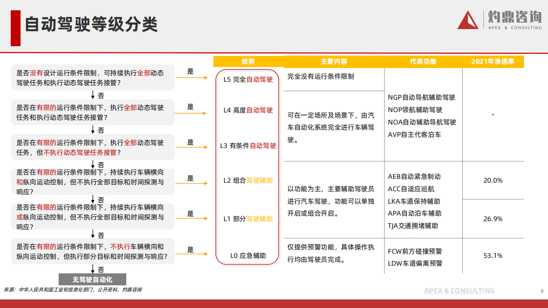The image size is (548, 308).
Task: Click the 20.0% penetration rate value
Action: pyautogui.click(x=493, y=181)
